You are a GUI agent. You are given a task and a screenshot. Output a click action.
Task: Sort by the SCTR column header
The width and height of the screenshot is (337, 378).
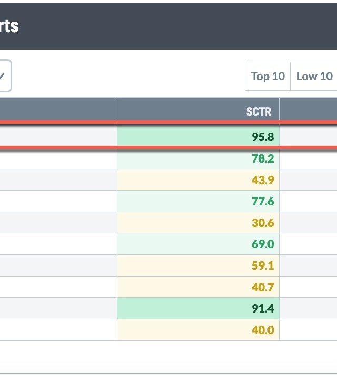(x=259, y=111)
